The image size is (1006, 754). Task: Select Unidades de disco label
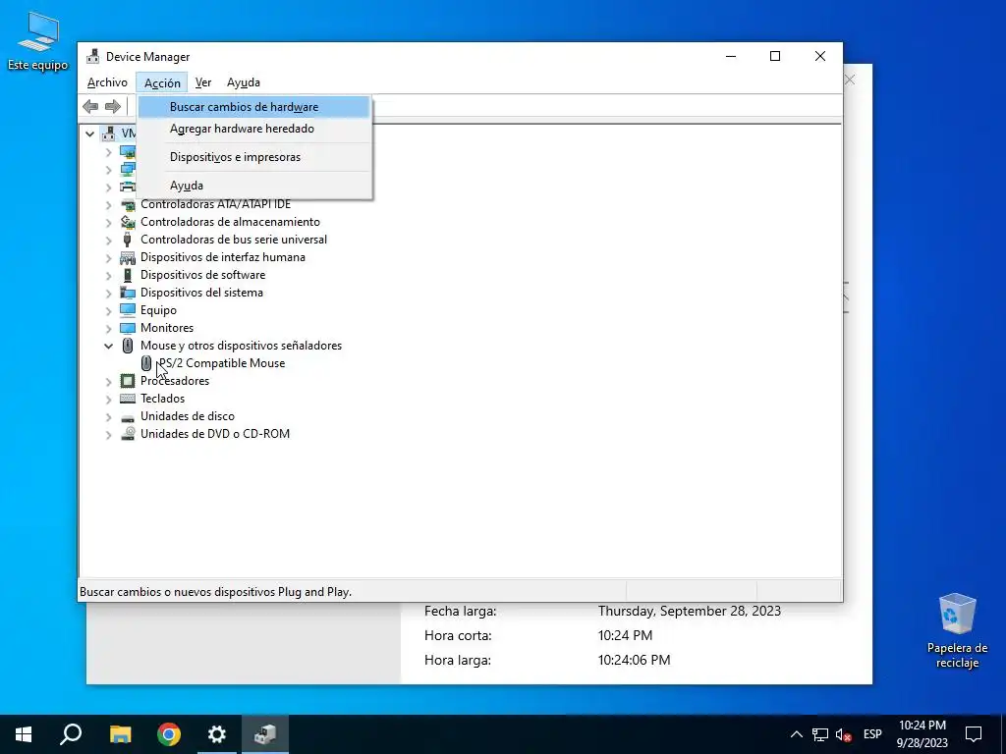188,416
